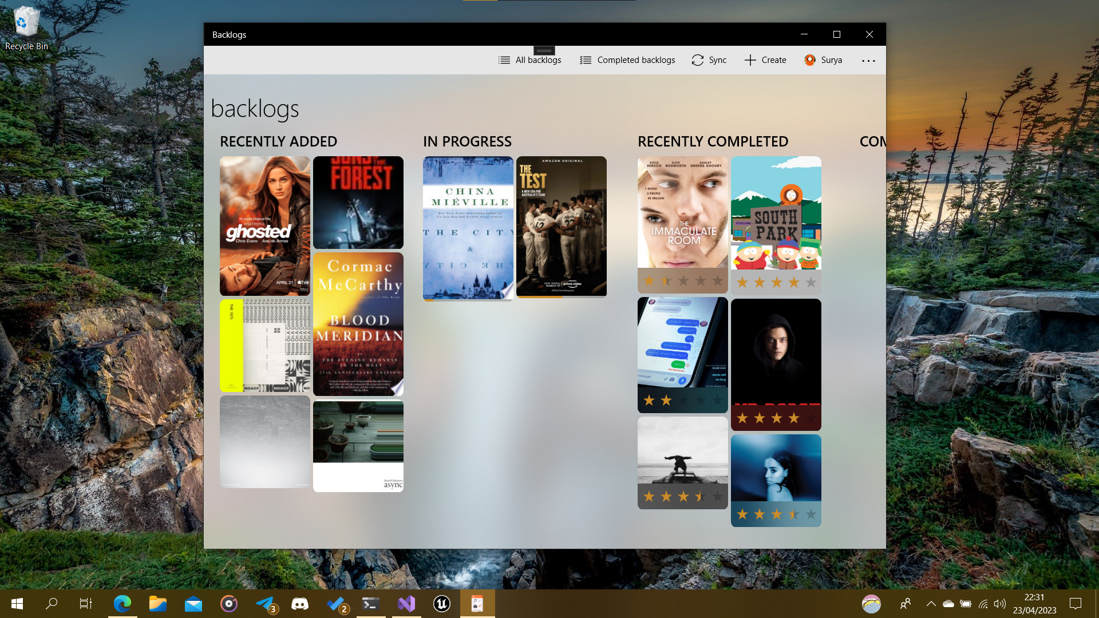The width and height of the screenshot is (1099, 618).
Task: Expand hidden system tray icons chevron
Action: (931, 604)
